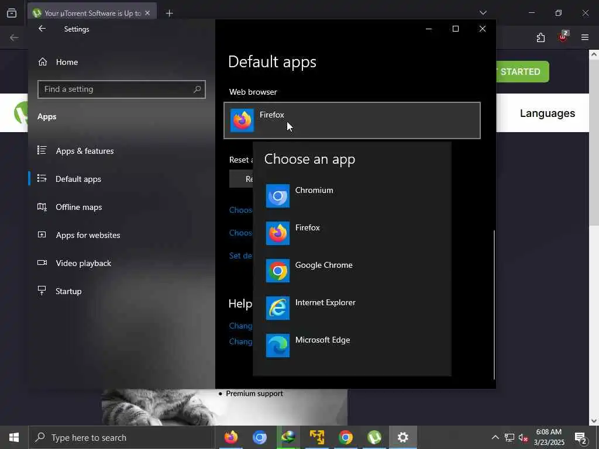
Task: Open the browser hamburger menu
Action: (585, 37)
